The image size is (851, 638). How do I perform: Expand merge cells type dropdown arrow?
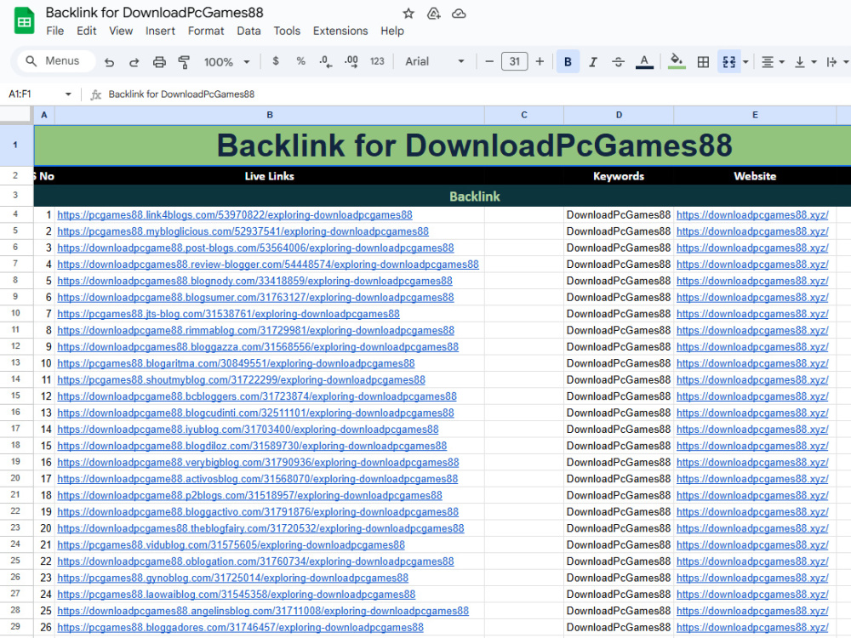[745, 62]
